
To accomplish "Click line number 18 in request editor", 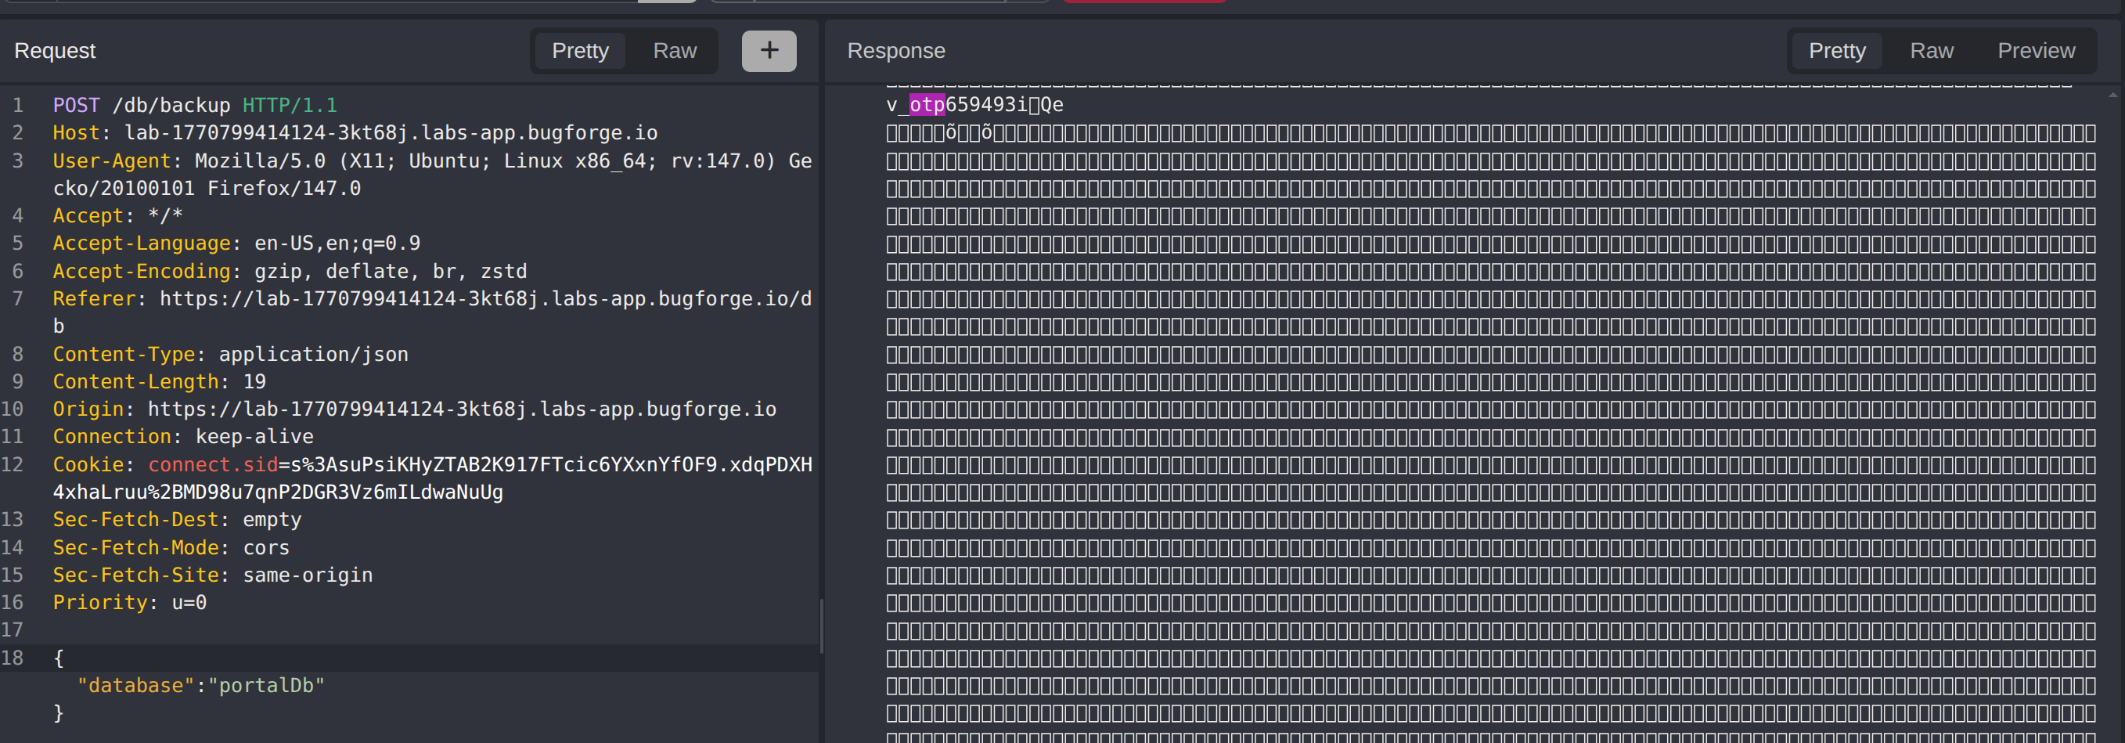I will click(x=13, y=658).
